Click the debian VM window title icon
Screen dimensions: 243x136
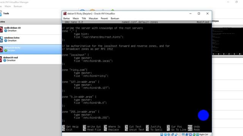(x=65, y=14)
